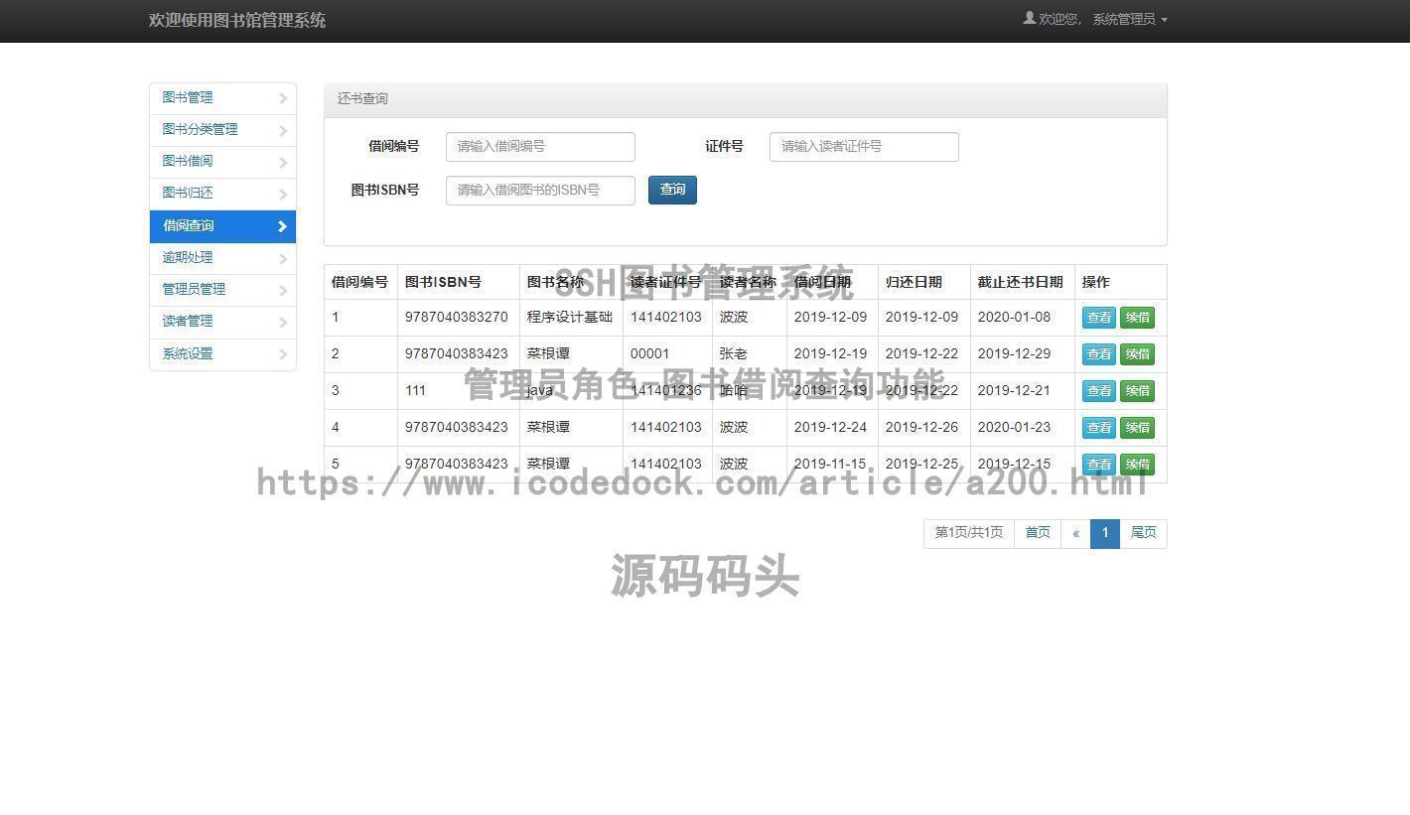This screenshot has width=1410, height=815.
Task: Expand the 图书管理 sidebar chevron
Action: pyautogui.click(x=283, y=98)
